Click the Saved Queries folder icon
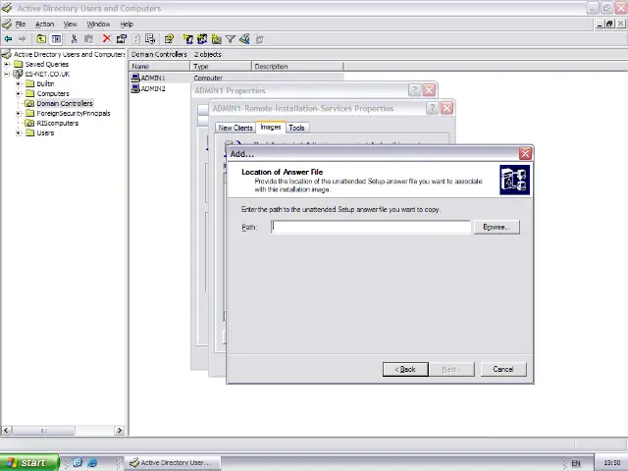 [18, 64]
